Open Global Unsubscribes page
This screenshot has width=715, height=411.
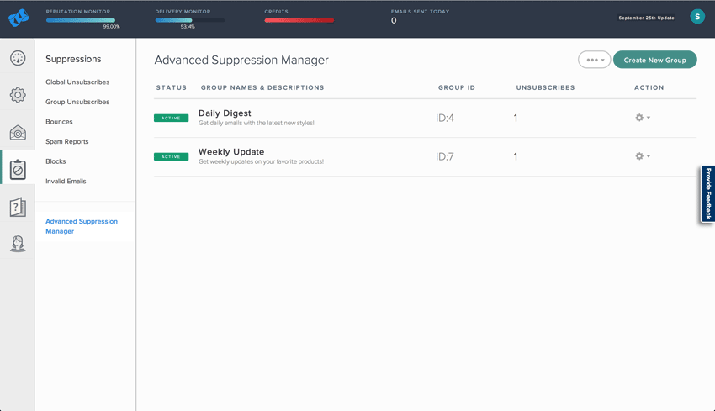(x=77, y=82)
